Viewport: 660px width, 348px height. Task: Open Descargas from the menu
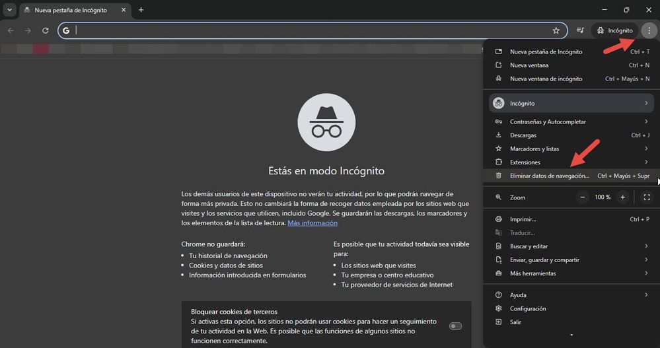571,135
